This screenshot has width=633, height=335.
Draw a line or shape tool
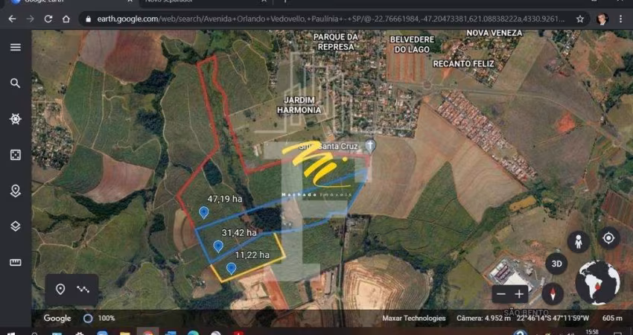click(x=83, y=290)
